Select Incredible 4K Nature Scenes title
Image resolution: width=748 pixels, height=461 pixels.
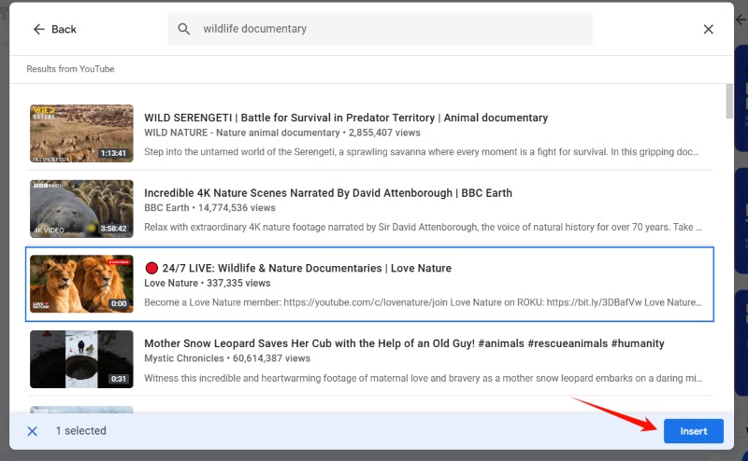pyautogui.click(x=328, y=193)
